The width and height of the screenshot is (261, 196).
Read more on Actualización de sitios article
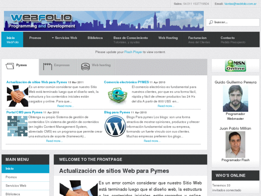point(66,106)
